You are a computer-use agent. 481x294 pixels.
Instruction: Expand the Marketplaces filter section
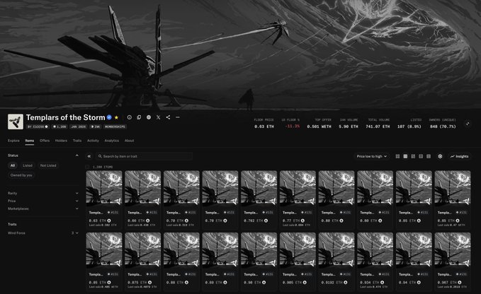[43, 208]
